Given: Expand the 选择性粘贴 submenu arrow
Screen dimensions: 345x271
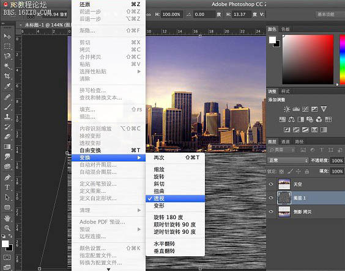Looking at the screenshot, I should 139,71.
